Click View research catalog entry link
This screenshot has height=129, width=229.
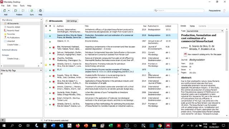204,54
